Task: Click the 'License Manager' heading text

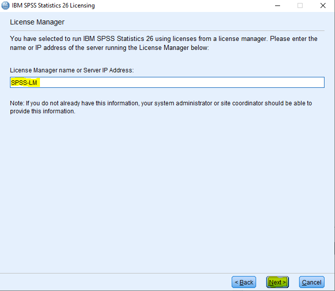Action: [x=37, y=22]
